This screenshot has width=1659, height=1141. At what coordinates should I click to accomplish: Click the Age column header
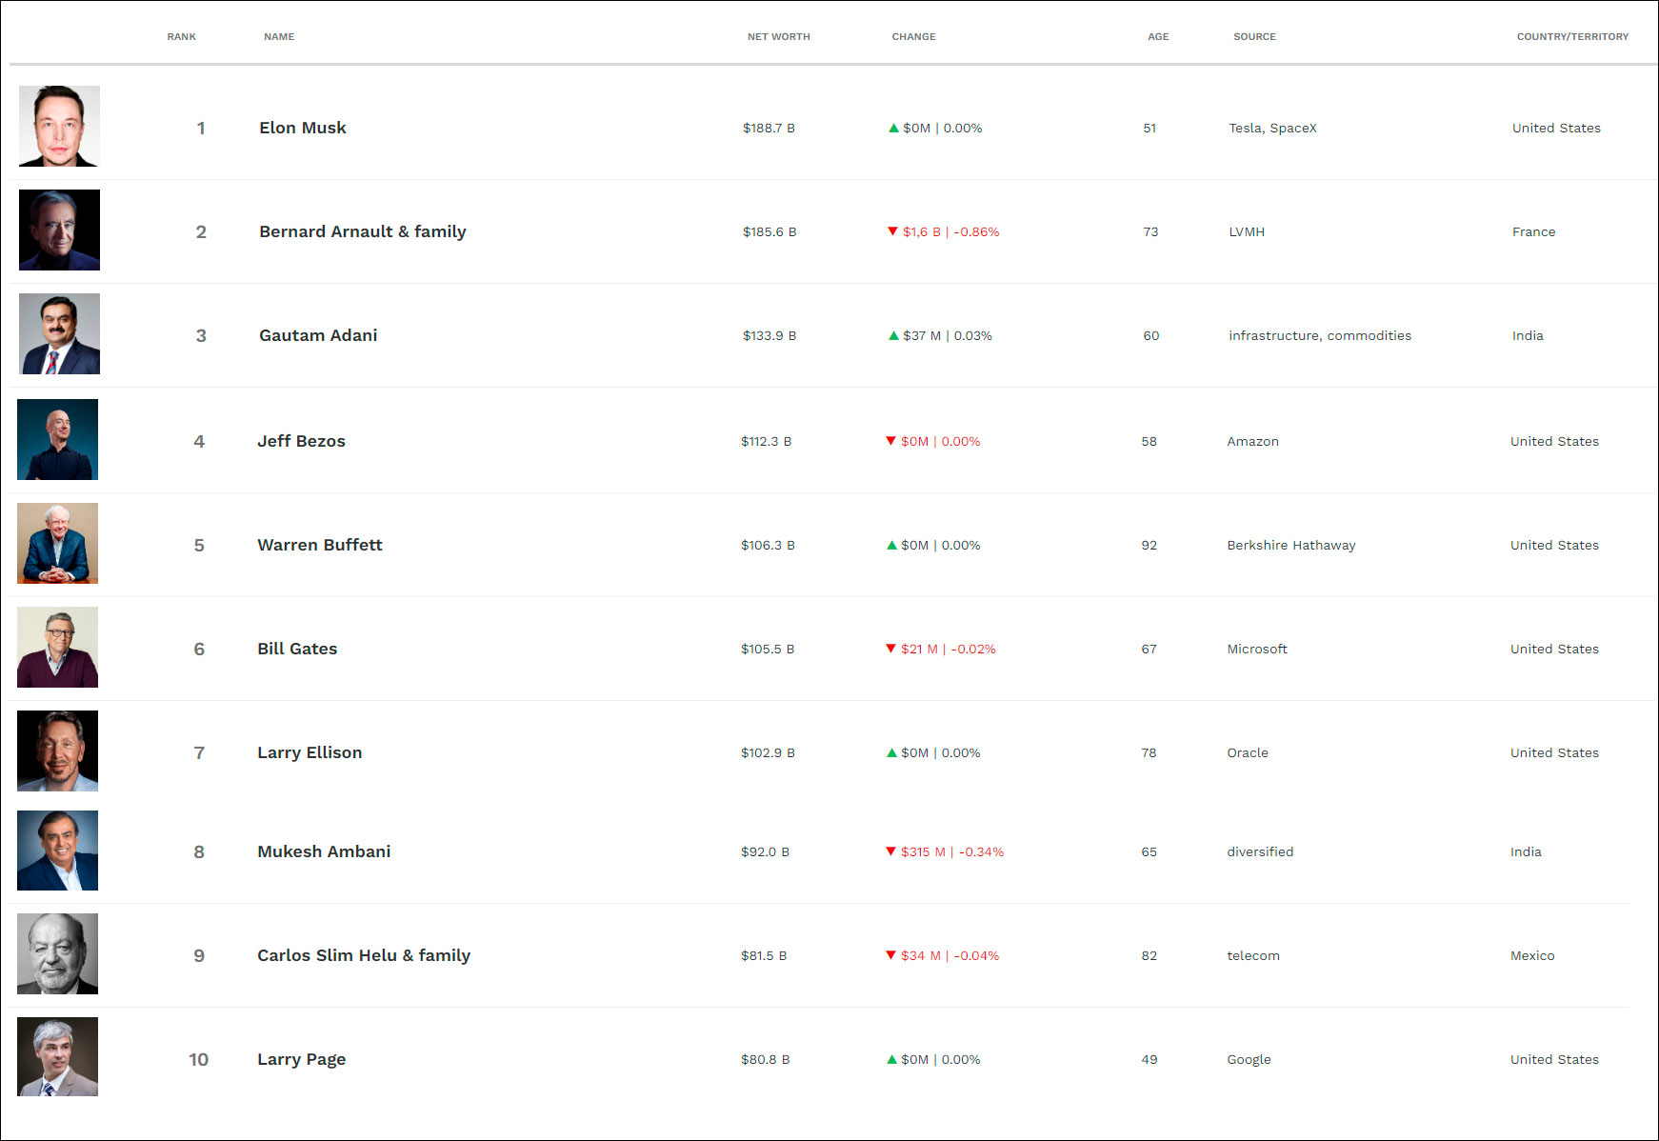coord(1157,37)
